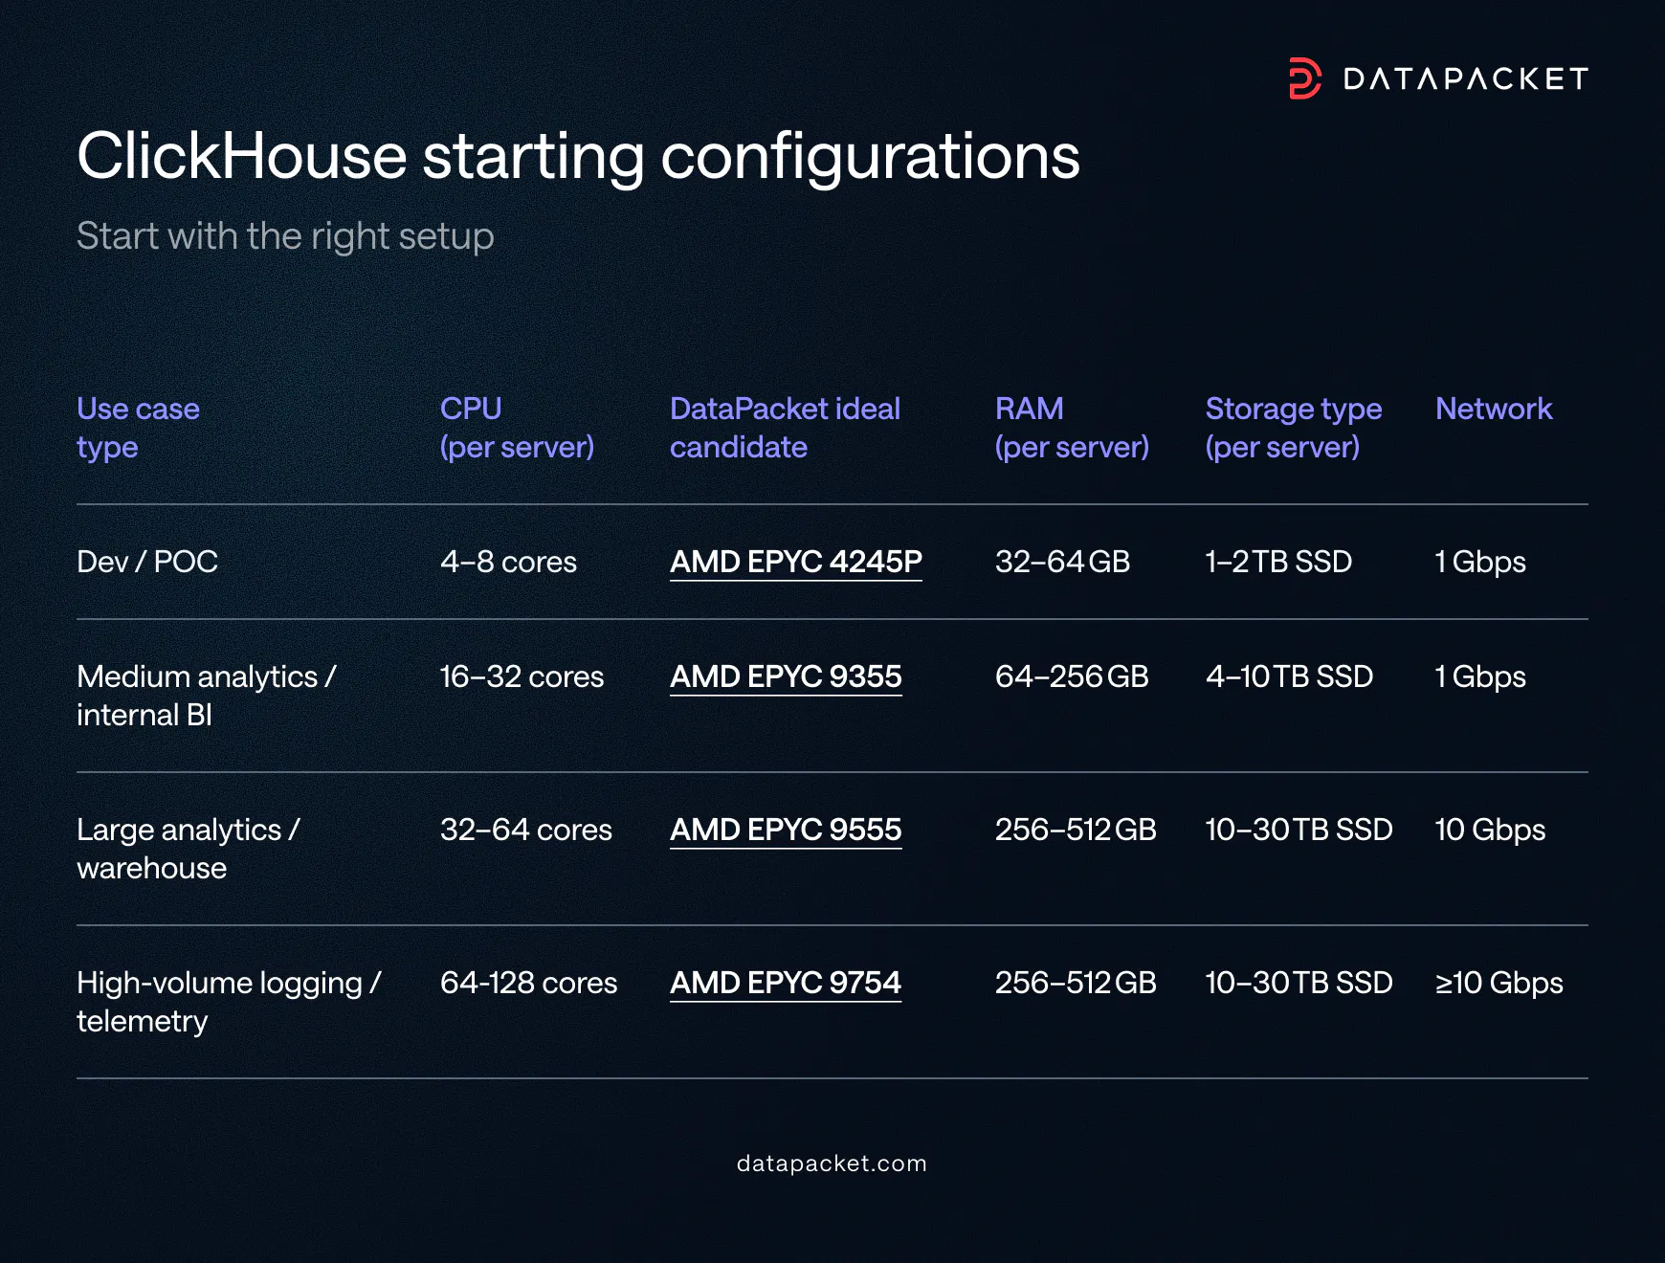Viewport: 1665px width, 1263px height.
Task: Click the DATAPACKET wordmark
Action: point(1464,79)
